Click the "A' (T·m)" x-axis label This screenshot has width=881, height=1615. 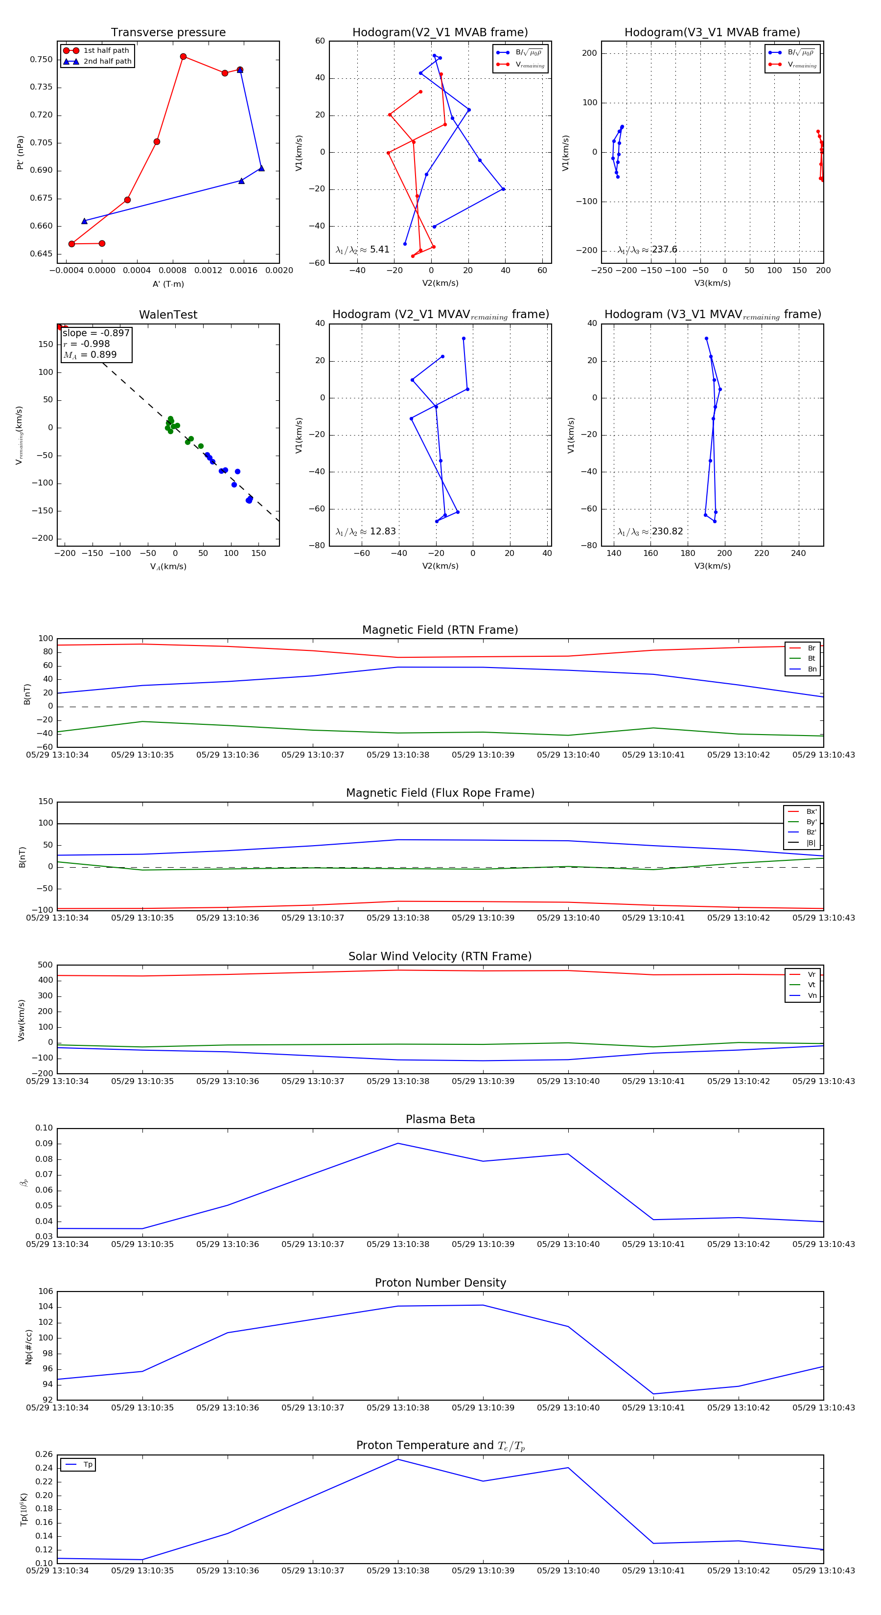pyautogui.click(x=168, y=284)
